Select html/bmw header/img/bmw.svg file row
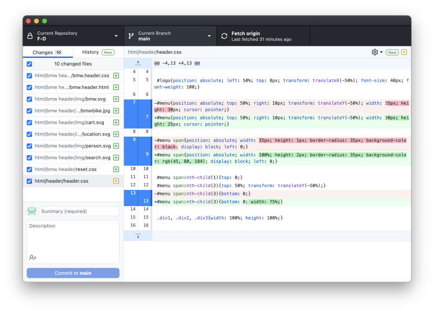This screenshot has height=312, width=434. pyautogui.click(x=74, y=99)
